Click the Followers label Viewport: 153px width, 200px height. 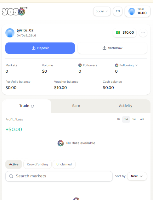click(x=90, y=65)
